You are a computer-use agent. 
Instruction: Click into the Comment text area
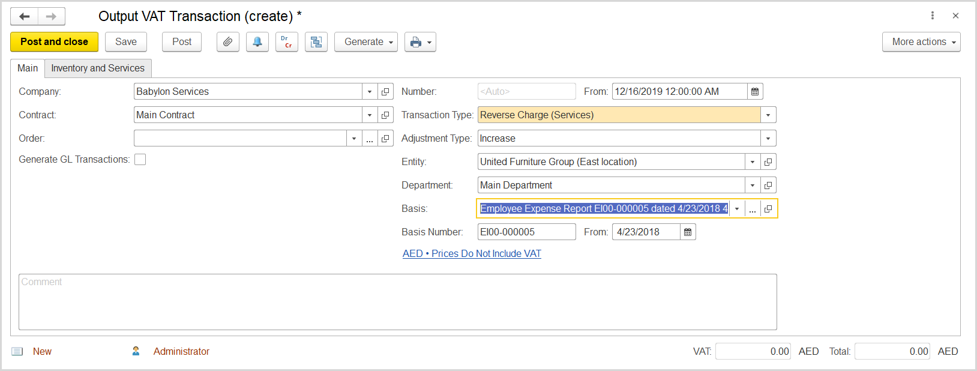click(398, 302)
